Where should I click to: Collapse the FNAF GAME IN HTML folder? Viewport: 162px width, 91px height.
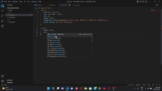[x=13, y=8]
